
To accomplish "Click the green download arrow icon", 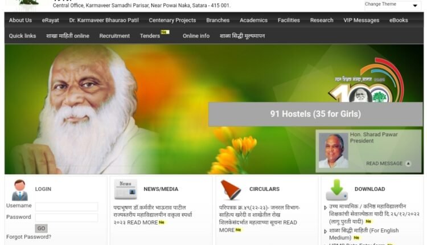I will [x=336, y=189].
